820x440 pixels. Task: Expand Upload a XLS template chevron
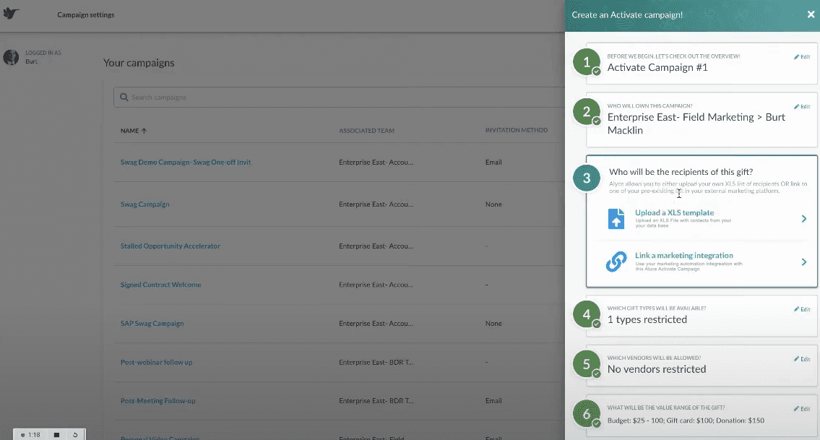[x=804, y=219]
